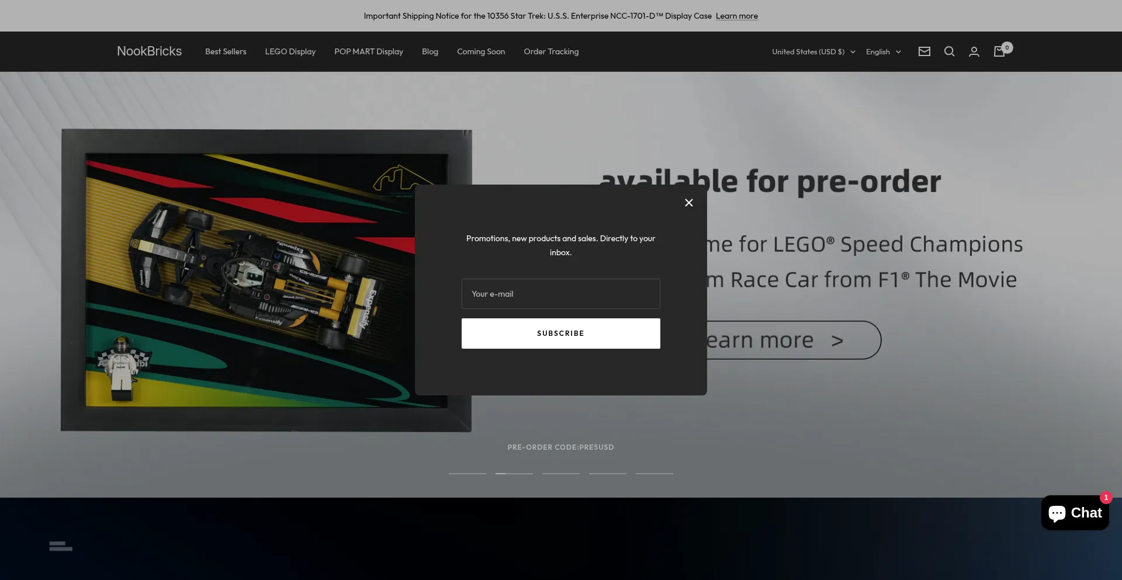The width and height of the screenshot is (1122, 580).
Task: Open the newsletter envelope icon in header
Action: coord(924,51)
